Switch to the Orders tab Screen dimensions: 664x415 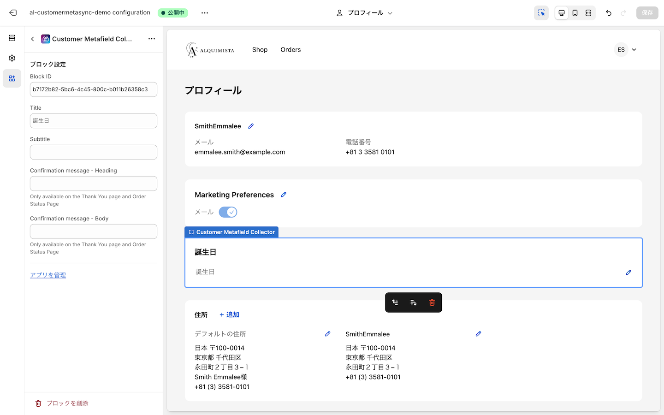pyautogui.click(x=290, y=49)
